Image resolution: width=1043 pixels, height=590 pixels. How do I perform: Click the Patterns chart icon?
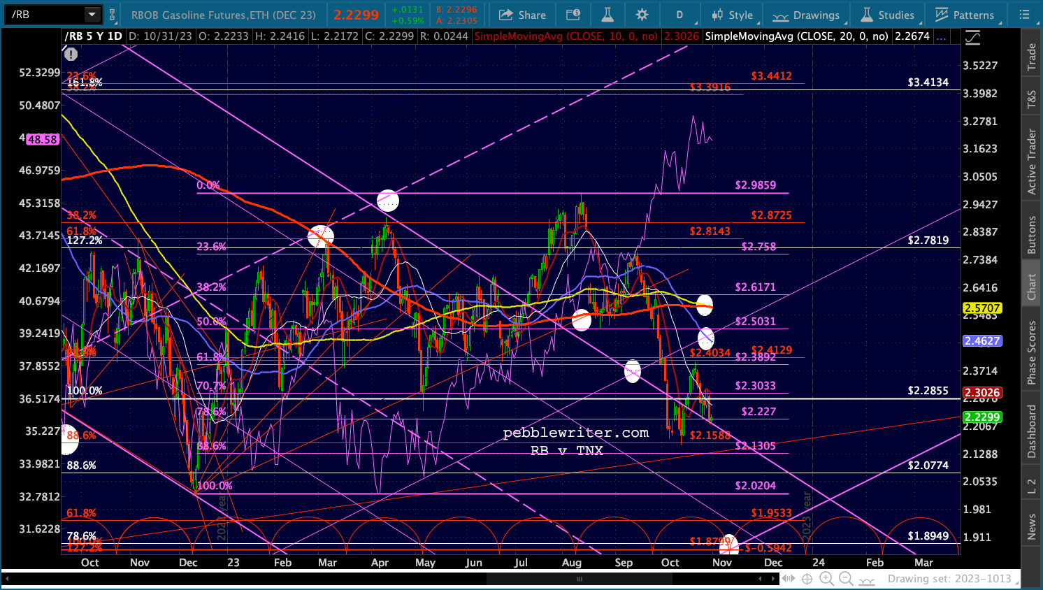point(942,15)
